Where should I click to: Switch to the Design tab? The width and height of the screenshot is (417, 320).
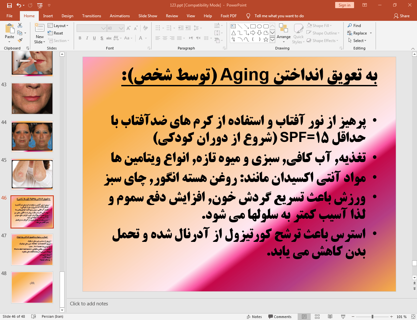tap(67, 16)
